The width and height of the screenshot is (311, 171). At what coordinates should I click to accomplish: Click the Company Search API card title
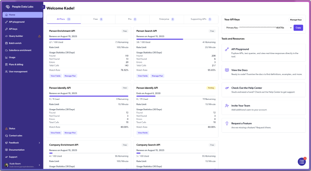coord(148,145)
